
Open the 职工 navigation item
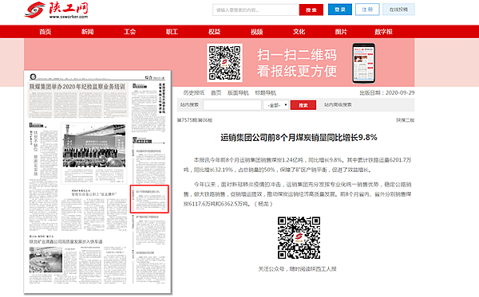[x=172, y=32]
